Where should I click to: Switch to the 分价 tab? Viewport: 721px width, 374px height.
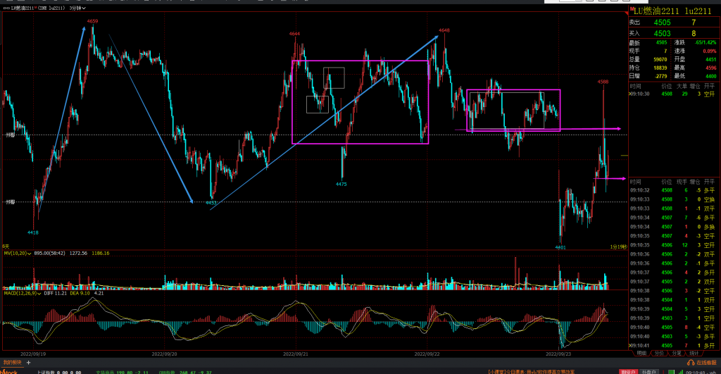pyautogui.click(x=658, y=353)
